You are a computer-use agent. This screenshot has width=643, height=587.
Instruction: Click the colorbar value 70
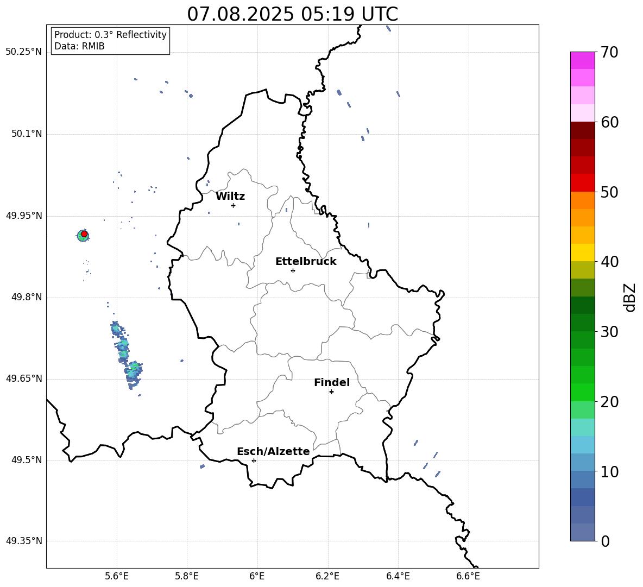(609, 52)
